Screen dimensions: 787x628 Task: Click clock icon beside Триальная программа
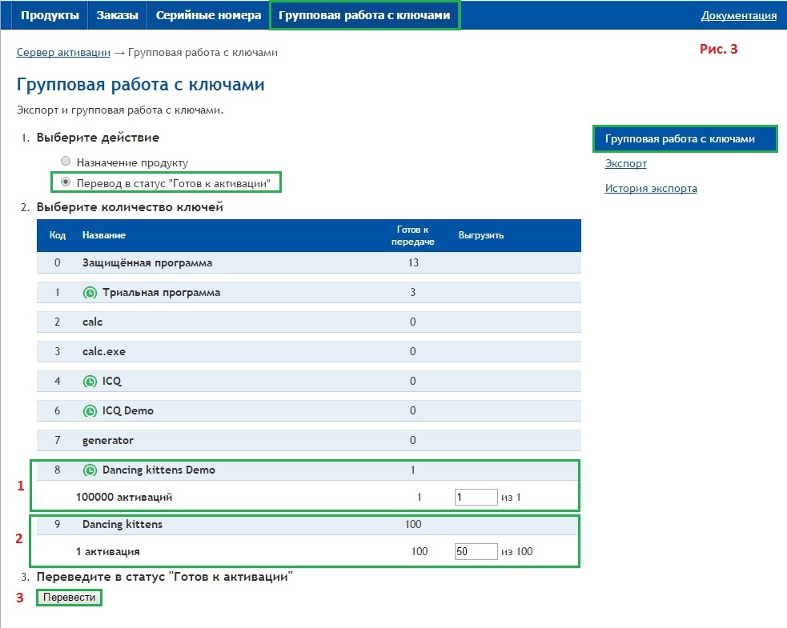[x=90, y=293]
